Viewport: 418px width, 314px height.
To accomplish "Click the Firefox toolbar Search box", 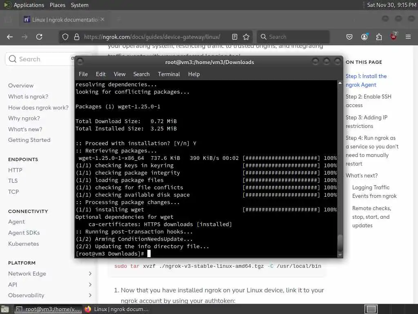I will click(293, 37).
